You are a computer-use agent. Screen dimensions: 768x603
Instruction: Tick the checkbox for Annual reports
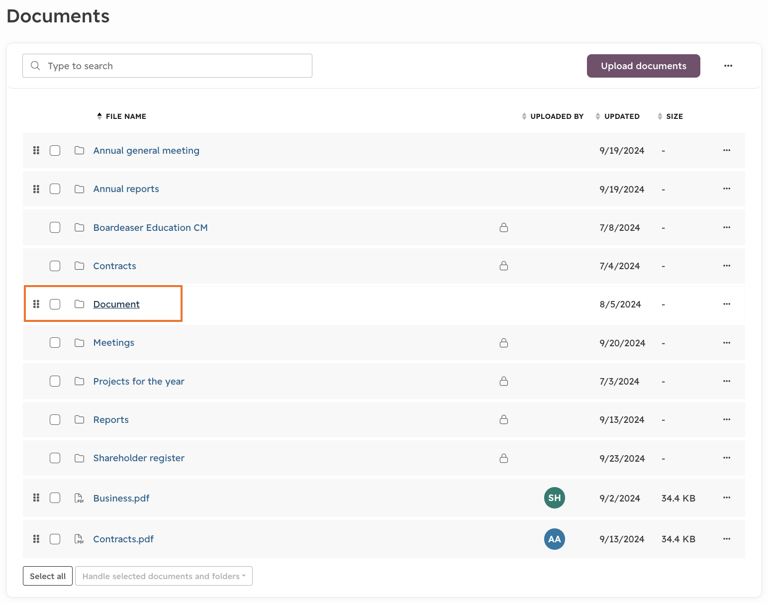point(55,189)
